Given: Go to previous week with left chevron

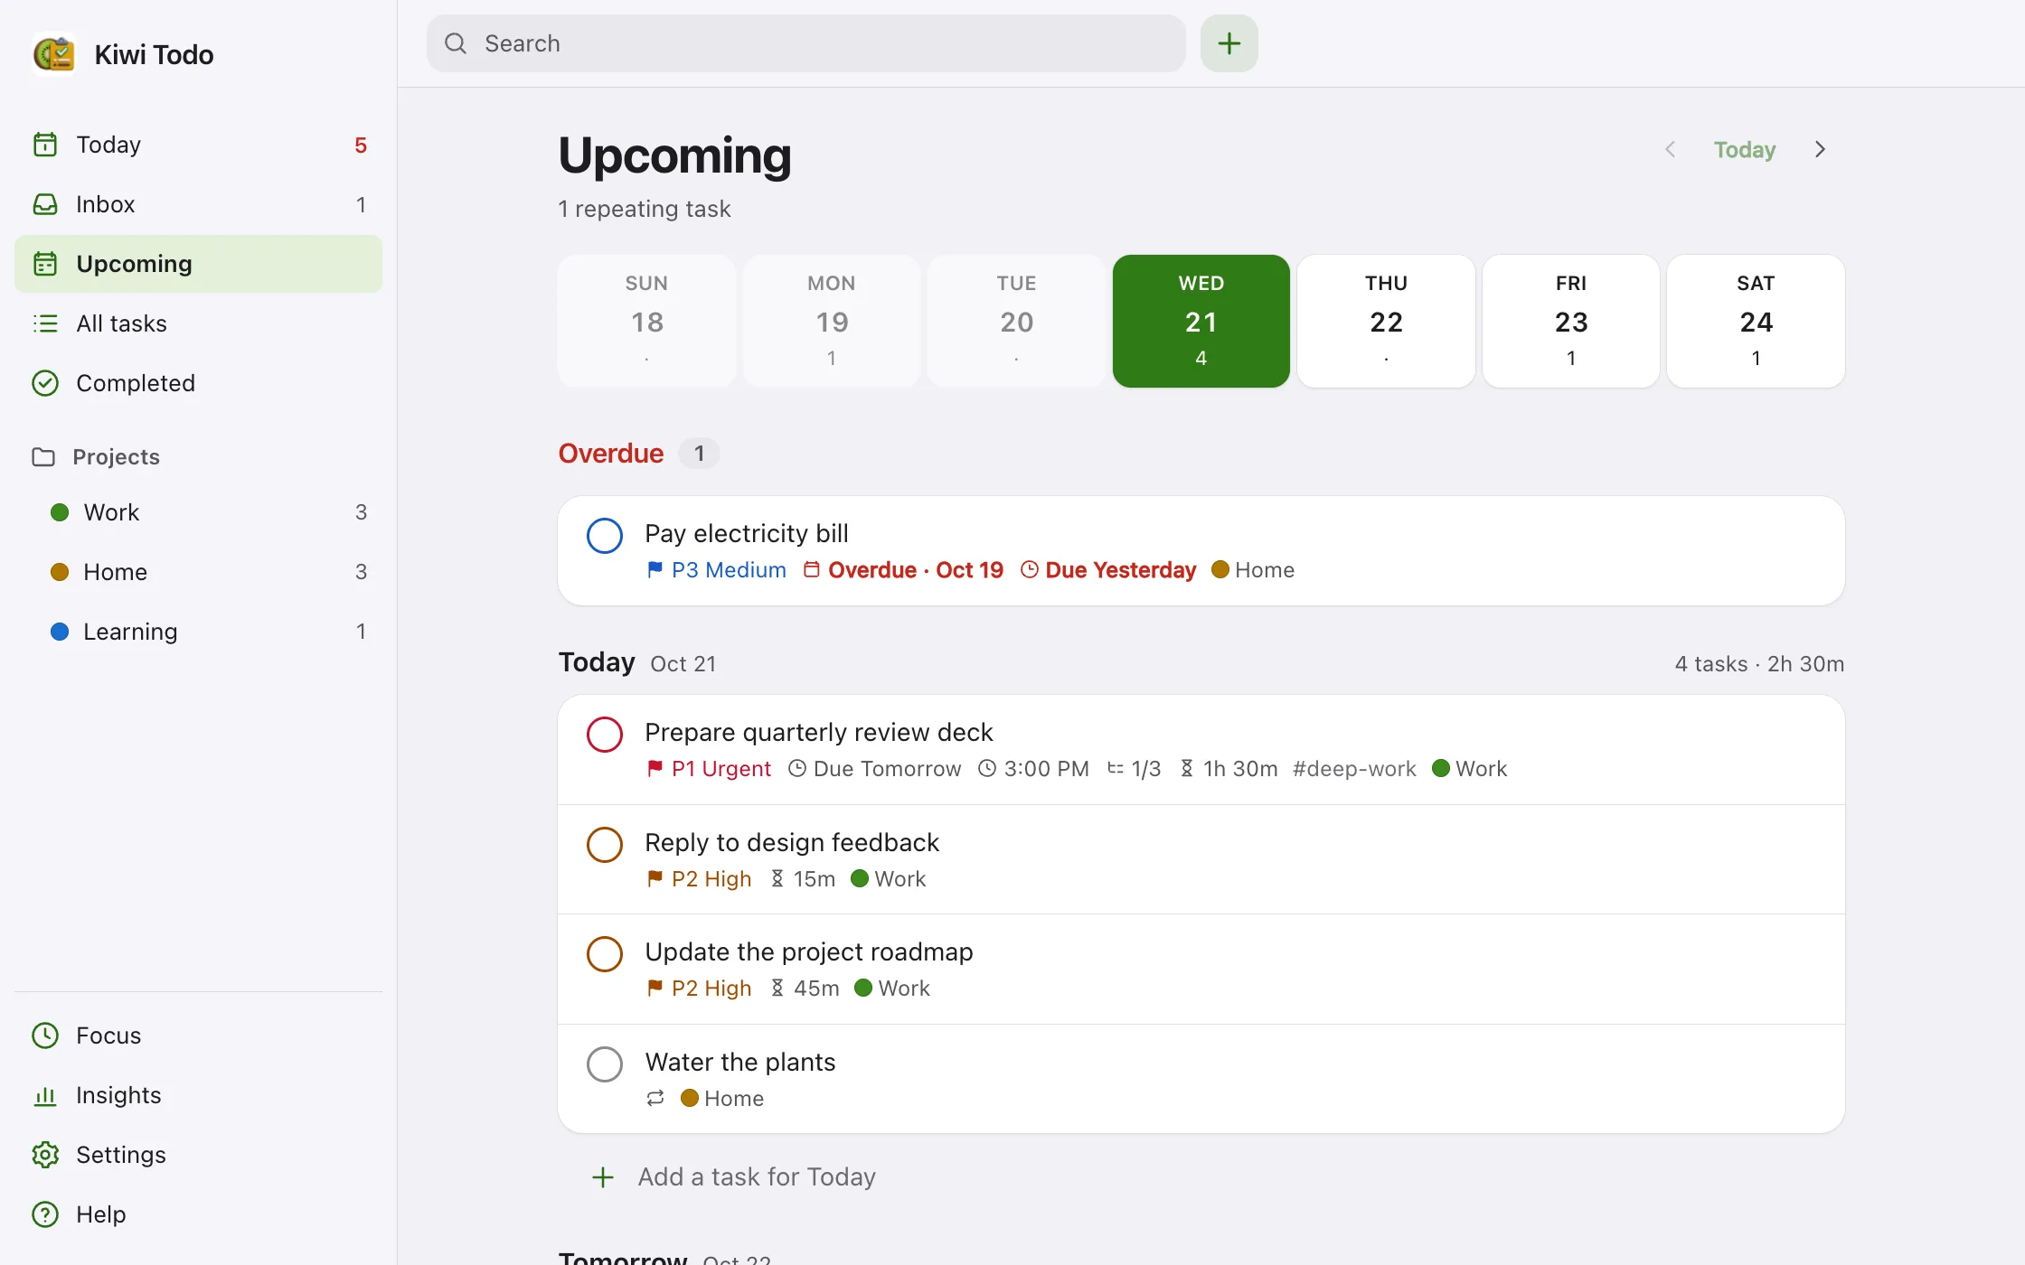Looking at the screenshot, I should pos(1671,149).
